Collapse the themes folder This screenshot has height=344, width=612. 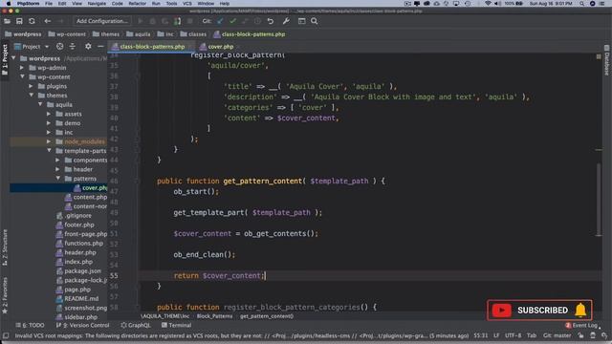pyautogui.click(x=31, y=96)
